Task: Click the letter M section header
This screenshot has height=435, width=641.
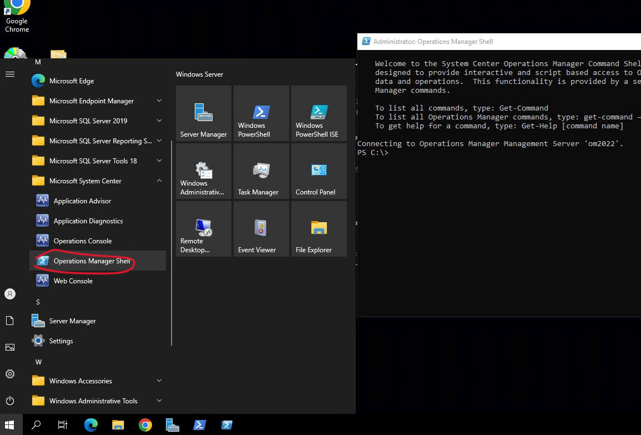Action: [x=38, y=62]
